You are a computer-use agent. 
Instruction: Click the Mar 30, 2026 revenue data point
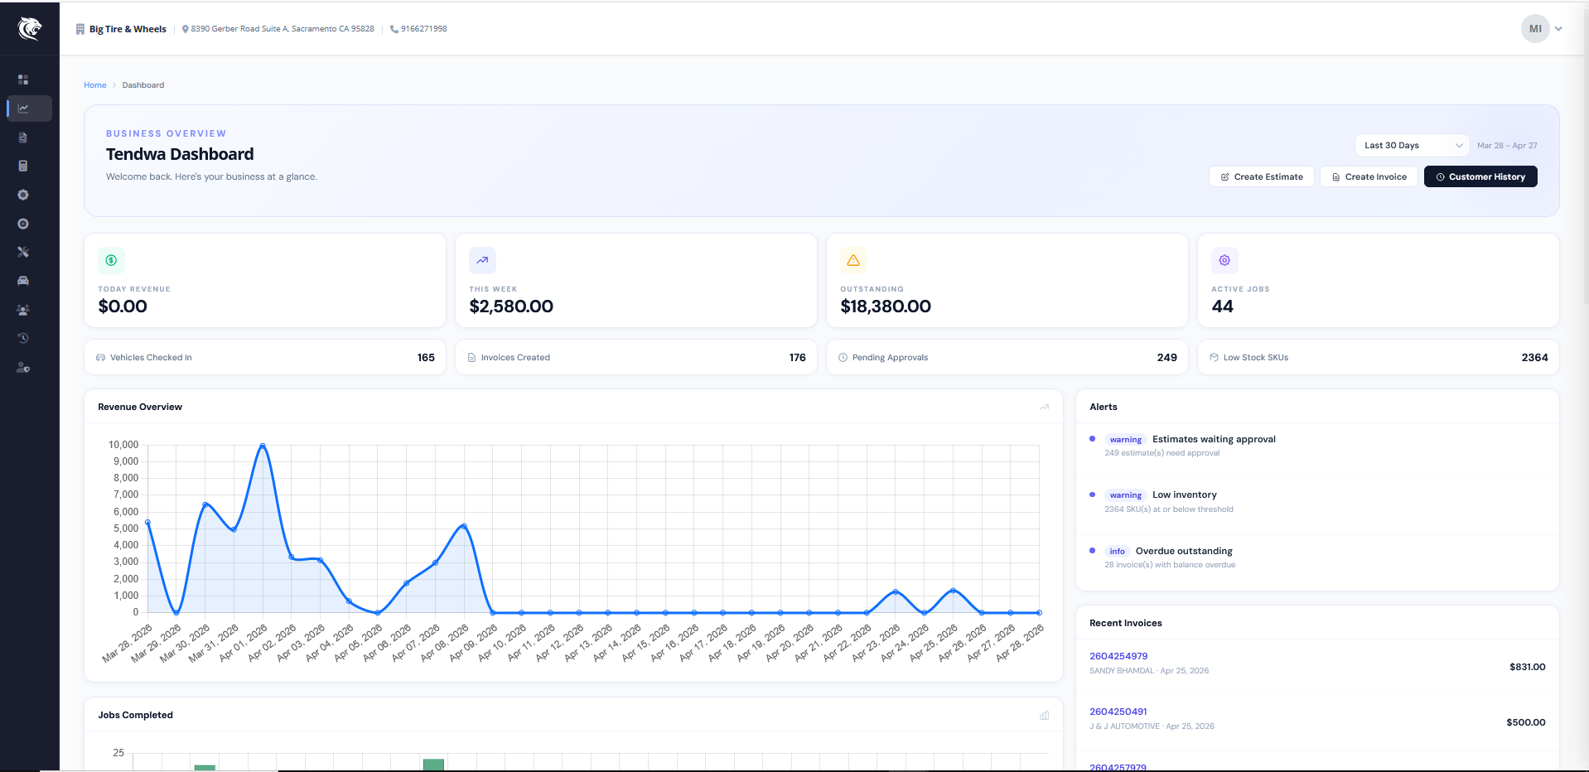click(x=205, y=504)
